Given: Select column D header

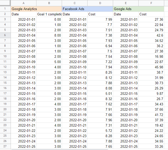Looking at the screenshot, I should pyautogui.click(x=100, y=3).
